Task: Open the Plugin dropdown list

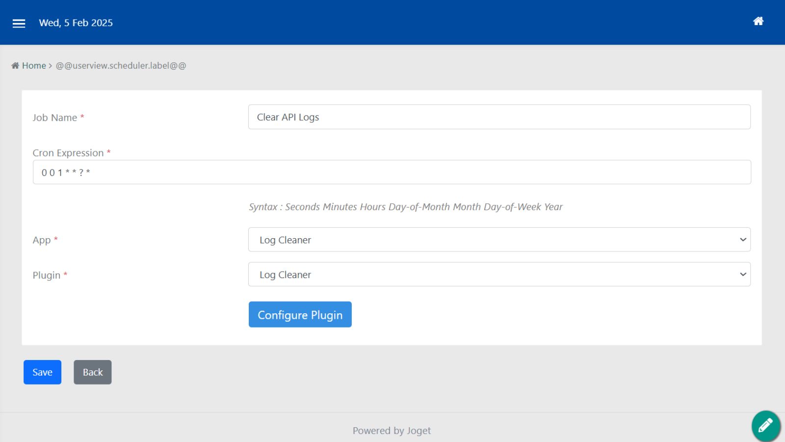Action: 498,275
